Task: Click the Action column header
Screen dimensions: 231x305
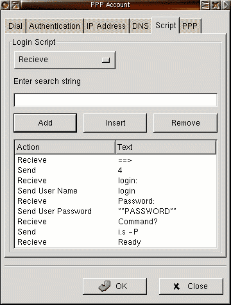Action: click(x=65, y=147)
